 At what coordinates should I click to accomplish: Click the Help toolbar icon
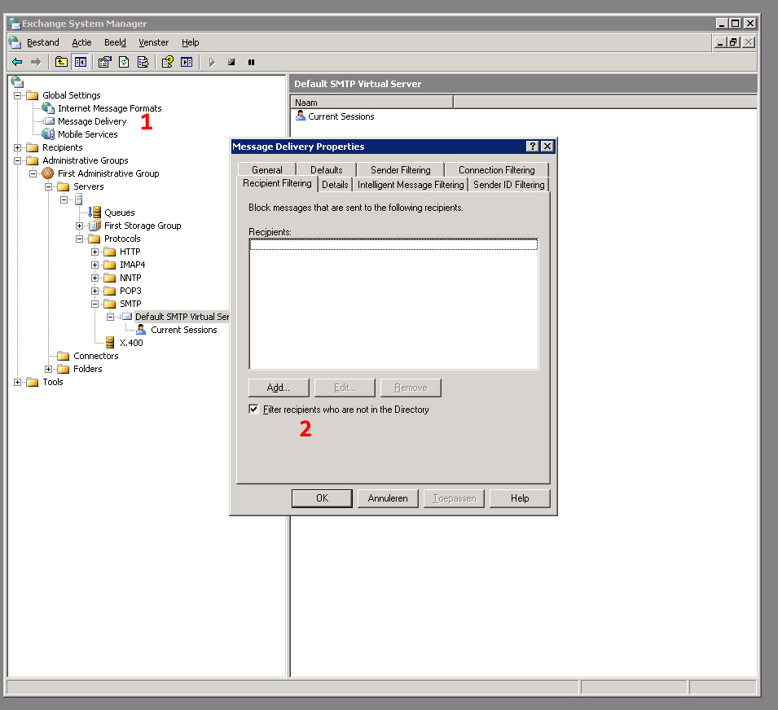click(x=168, y=62)
